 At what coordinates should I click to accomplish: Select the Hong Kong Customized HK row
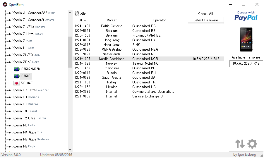(148, 40)
